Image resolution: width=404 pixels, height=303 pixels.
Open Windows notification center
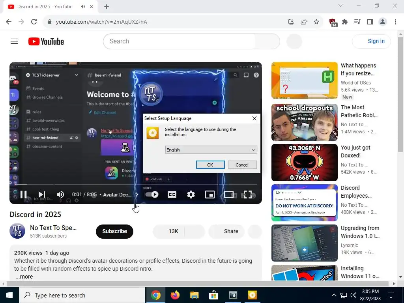click(391, 295)
